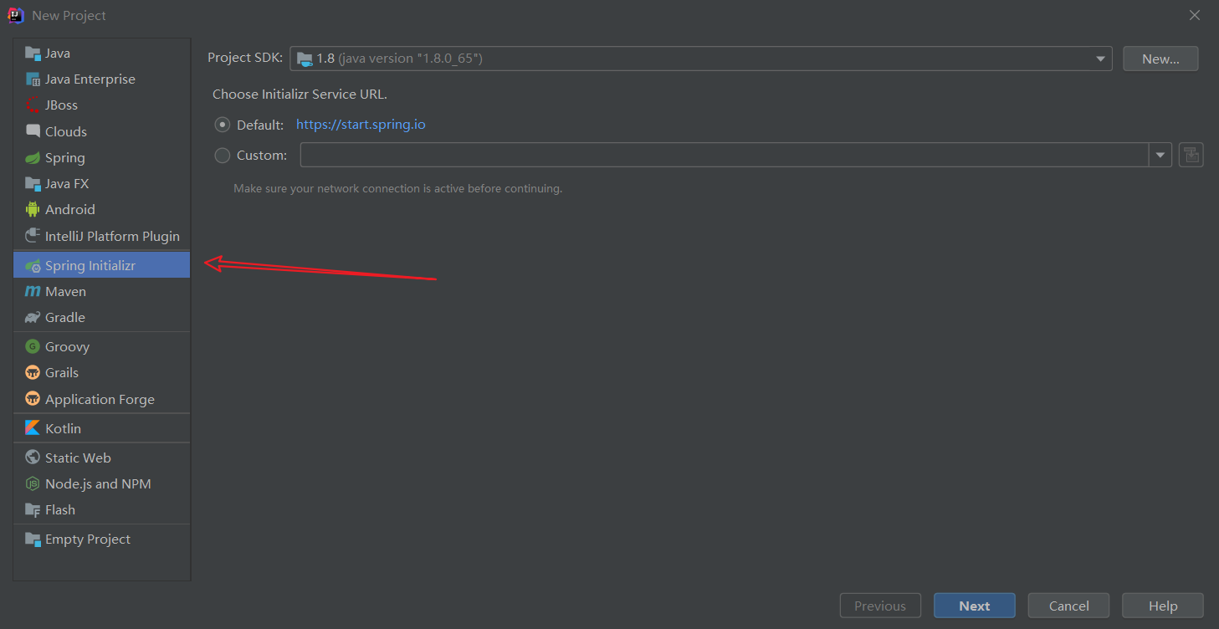Click the "Project SDK:" label
1219x629 pixels.
point(245,58)
